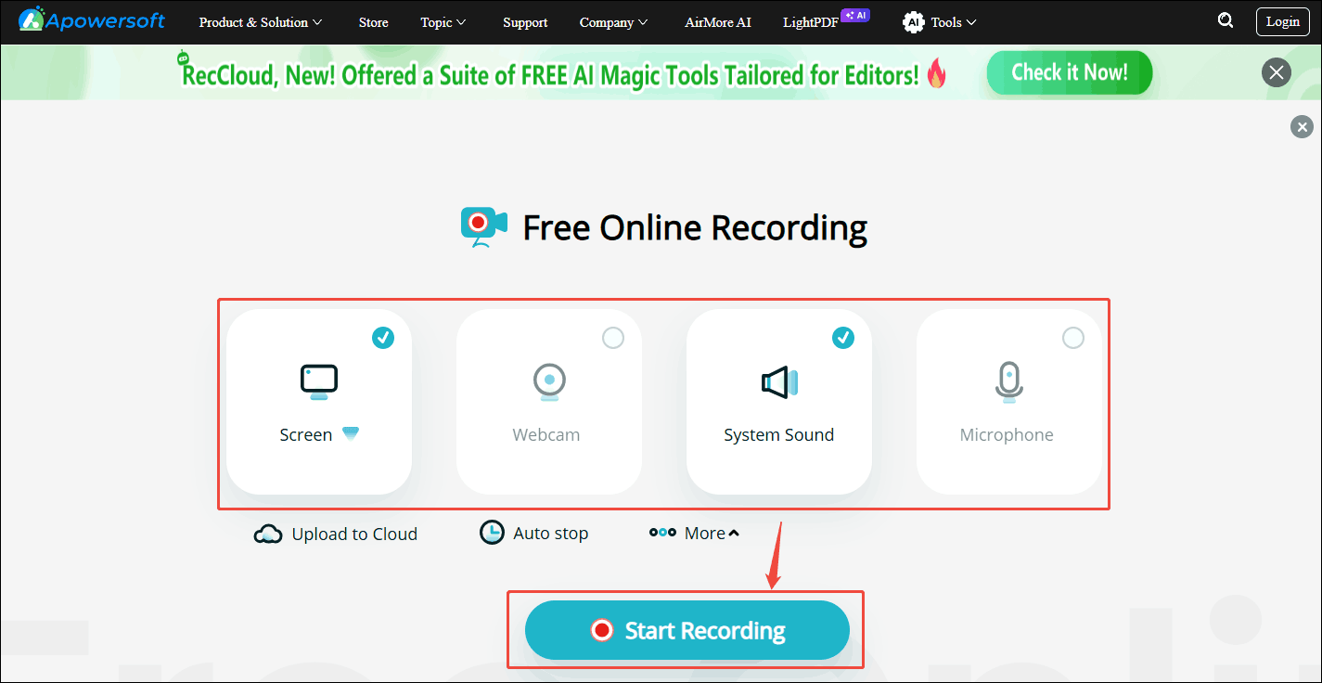Click the Auto stop clock icon

492,532
